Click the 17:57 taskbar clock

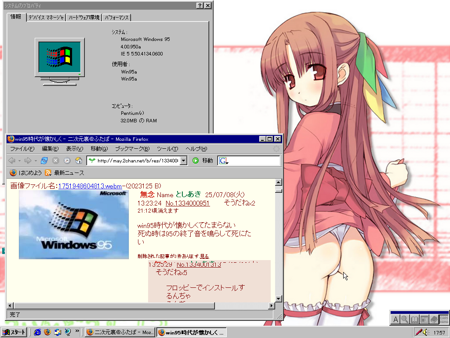(439, 333)
